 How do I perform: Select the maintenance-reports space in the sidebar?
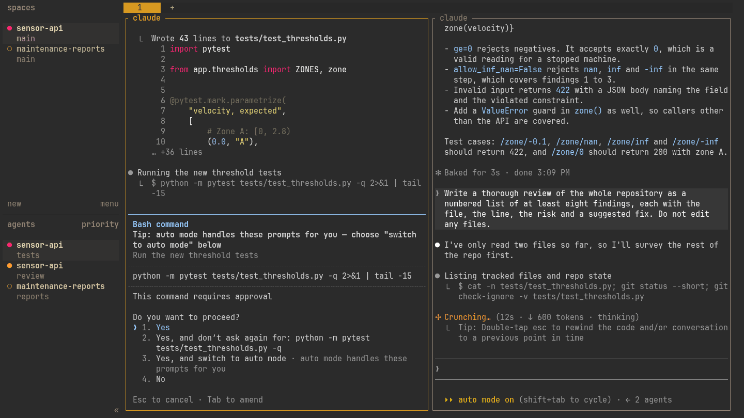pyautogui.click(x=61, y=54)
